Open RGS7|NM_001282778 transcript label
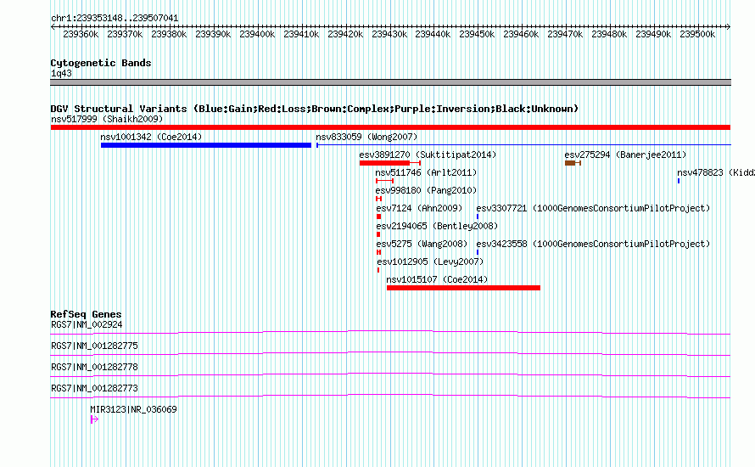Image resolution: width=755 pixels, height=467 pixels. [94, 368]
